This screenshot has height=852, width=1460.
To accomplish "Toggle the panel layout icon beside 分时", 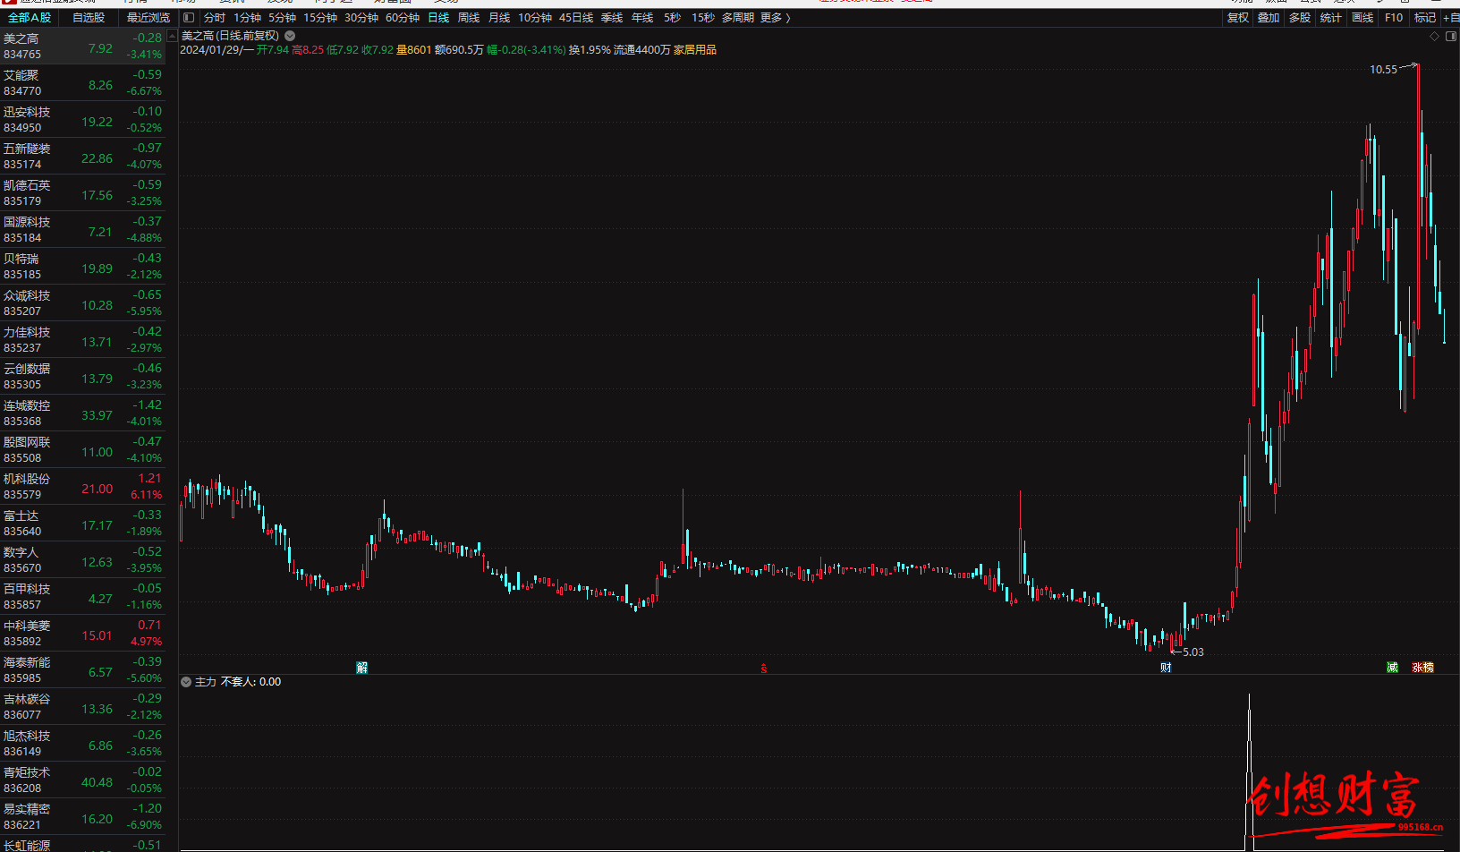I will (x=189, y=17).
